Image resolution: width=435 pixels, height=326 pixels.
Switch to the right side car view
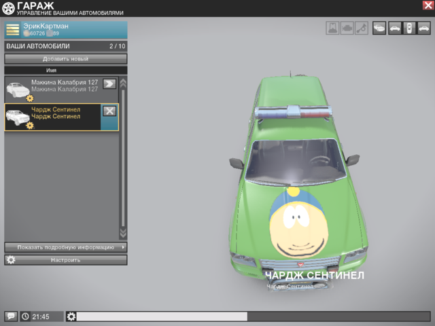tap(423, 28)
